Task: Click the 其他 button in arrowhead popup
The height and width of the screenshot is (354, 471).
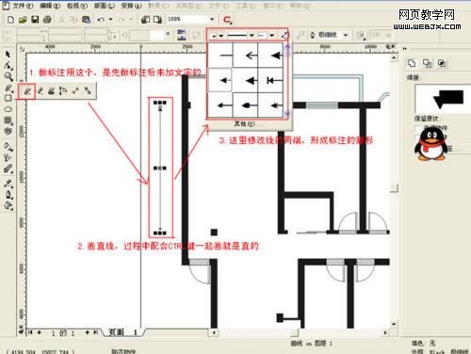Action: point(248,124)
